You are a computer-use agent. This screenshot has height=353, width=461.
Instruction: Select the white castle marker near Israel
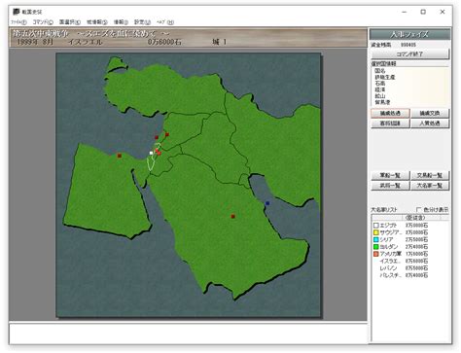pyautogui.click(x=151, y=153)
